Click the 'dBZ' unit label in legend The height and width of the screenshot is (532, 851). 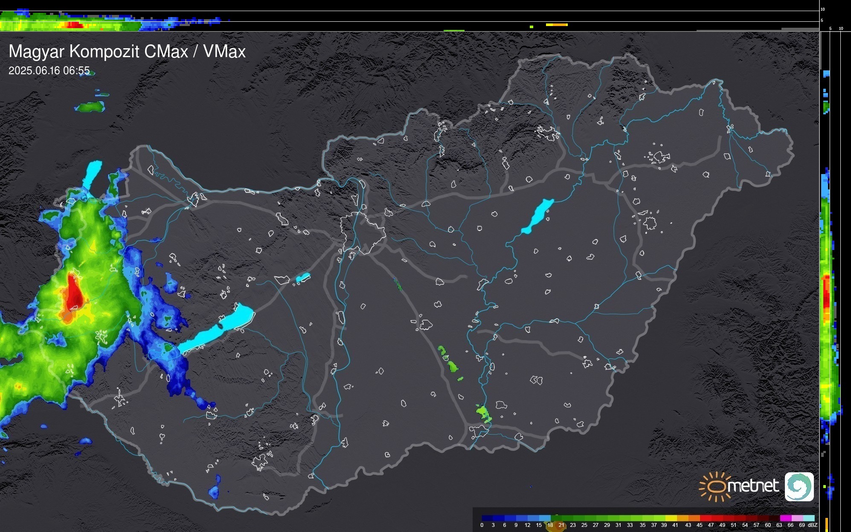click(x=812, y=525)
